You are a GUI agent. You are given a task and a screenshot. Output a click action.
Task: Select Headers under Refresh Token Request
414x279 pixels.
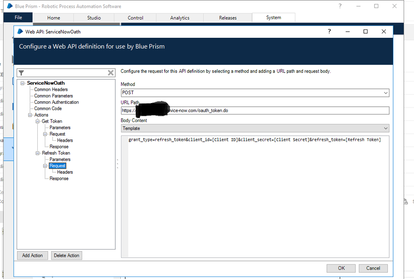click(x=65, y=172)
